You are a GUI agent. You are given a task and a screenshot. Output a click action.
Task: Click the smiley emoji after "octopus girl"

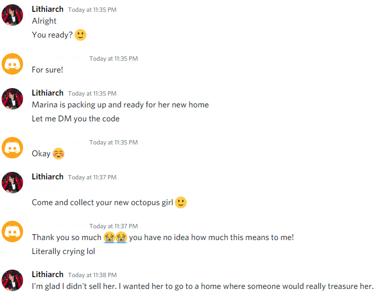[181, 202]
